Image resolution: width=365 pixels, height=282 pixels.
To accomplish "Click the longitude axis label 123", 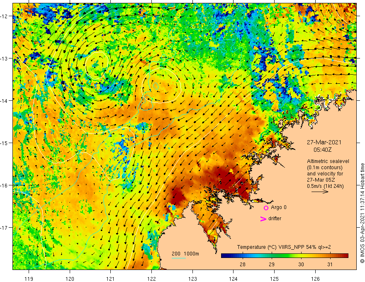I will 192,279.
